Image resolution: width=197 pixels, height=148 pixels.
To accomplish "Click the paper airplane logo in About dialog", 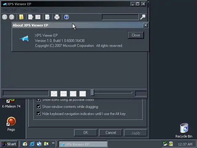I will coord(24,38).
